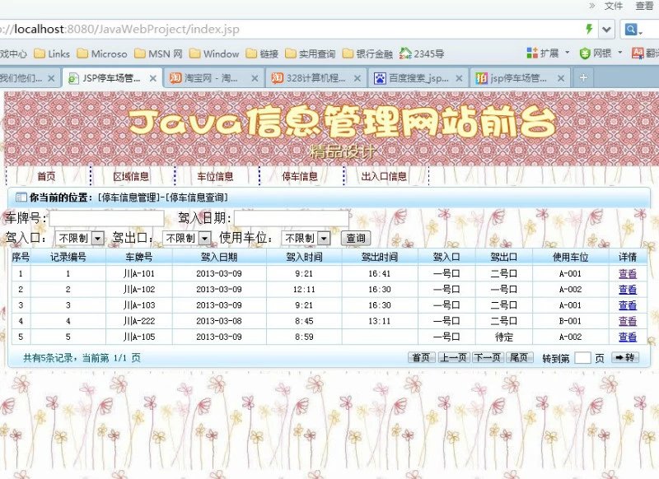
Task: Click the 转 go-to-page button
Action: pyautogui.click(x=625, y=357)
